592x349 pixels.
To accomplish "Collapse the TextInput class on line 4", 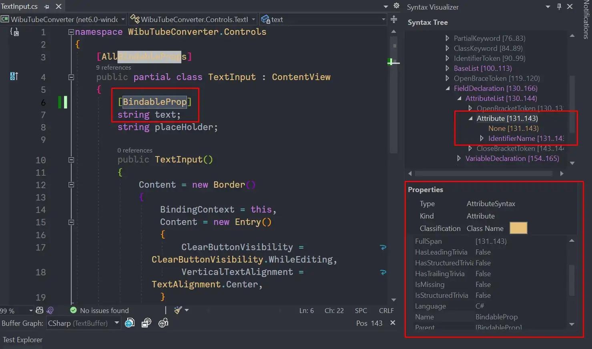I will [71, 77].
